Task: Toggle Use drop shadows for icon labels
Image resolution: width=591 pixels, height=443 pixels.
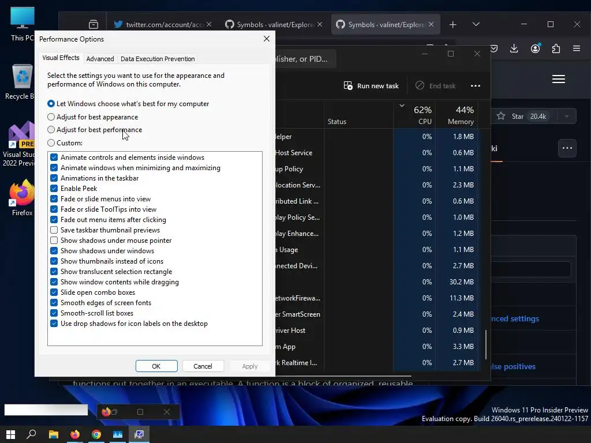Action: tap(54, 324)
